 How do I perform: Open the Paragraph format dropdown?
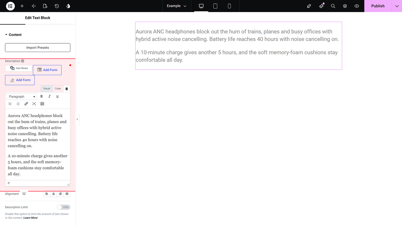[x=22, y=96]
